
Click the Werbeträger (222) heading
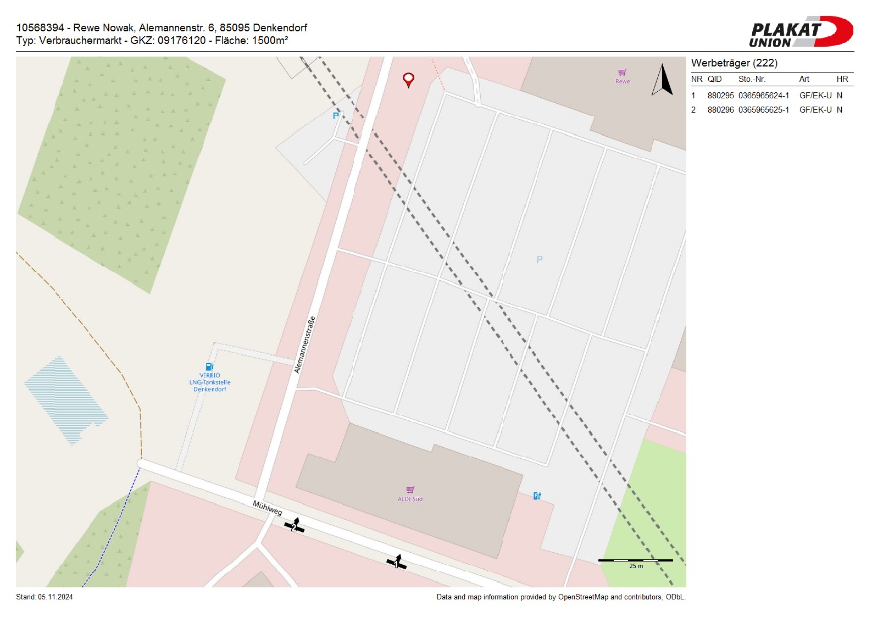(x=734, y=63)
